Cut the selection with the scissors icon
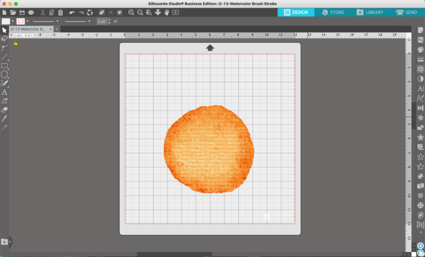Image resolution: width=425 pixels, height=257 pixels. (x=43, y=12)
